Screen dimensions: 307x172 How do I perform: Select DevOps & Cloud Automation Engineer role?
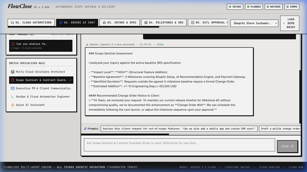(x=41, y=96)
